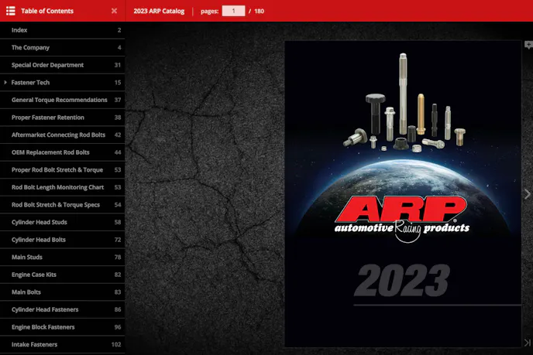Expand the Fastener Tech section

click(6, 82)
